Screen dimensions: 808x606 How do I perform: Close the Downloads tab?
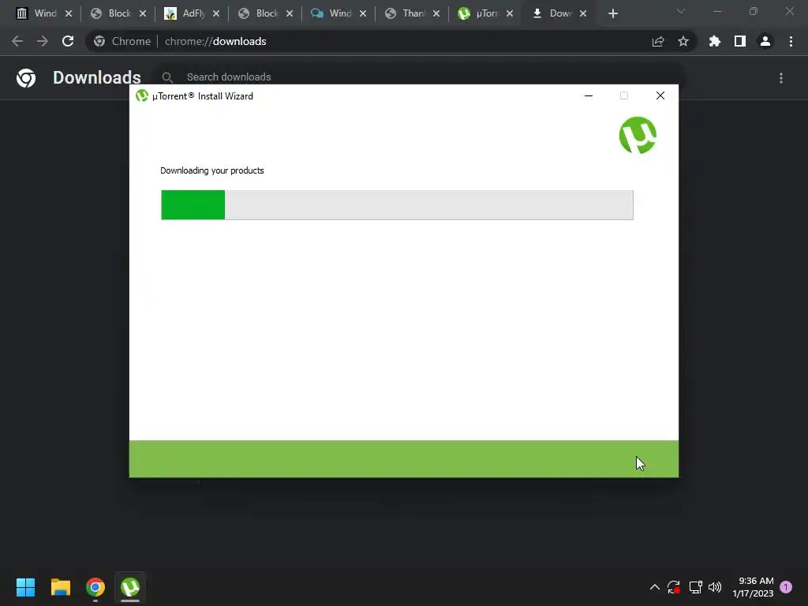[583, 13]
